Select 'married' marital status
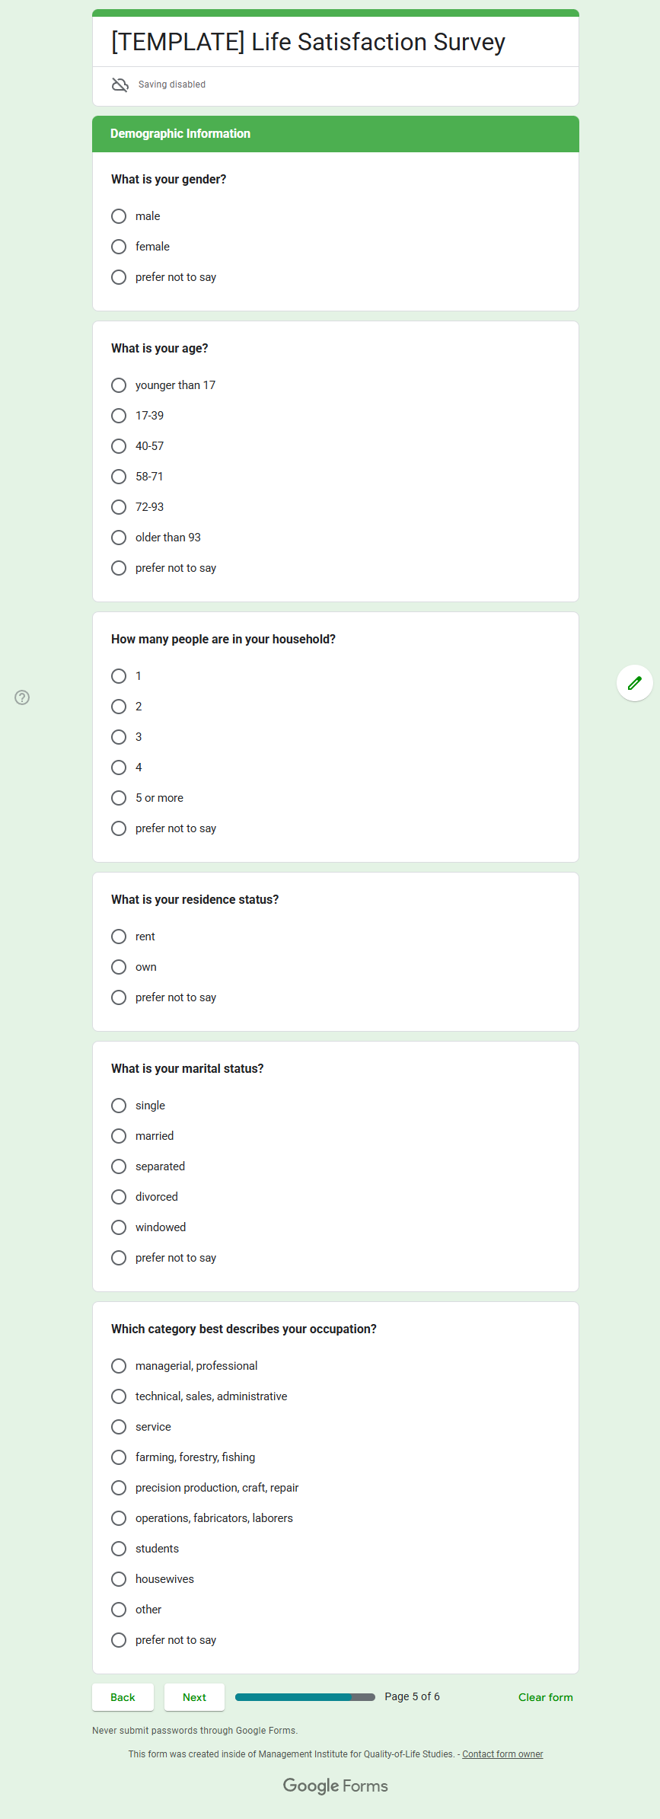Screen dimensions: 660x1819 coord(119,1136)
